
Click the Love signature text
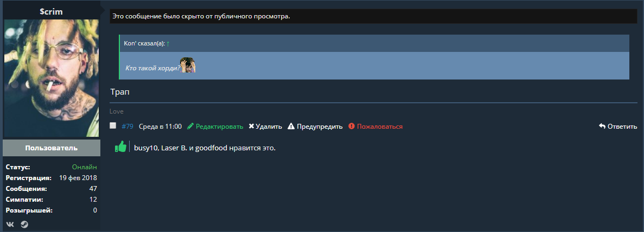[x=117, y=111]
